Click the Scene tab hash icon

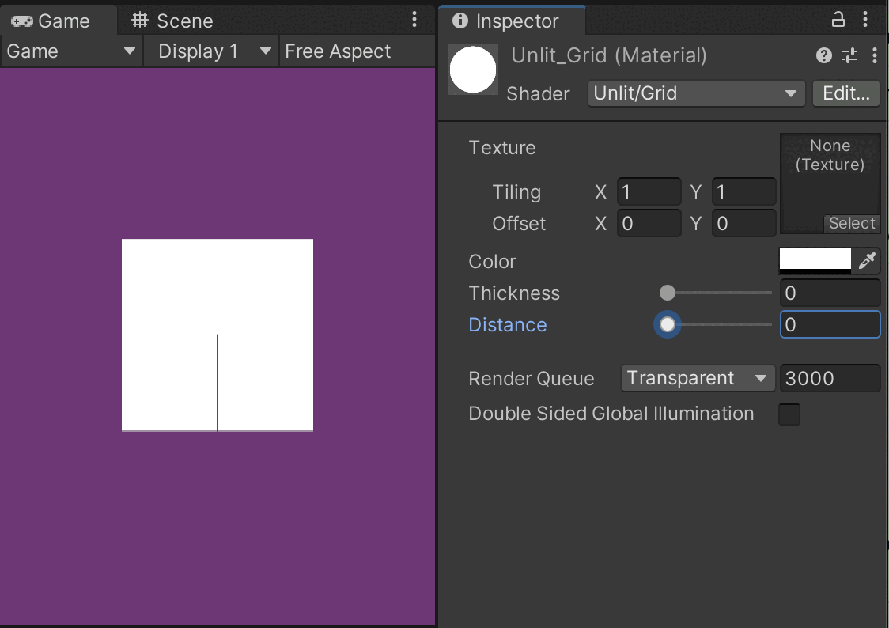coord(140,21)
